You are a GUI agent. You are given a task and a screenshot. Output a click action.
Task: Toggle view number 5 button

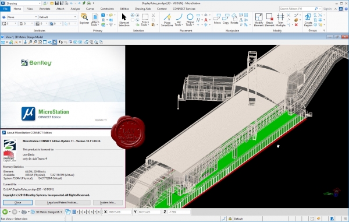pyautogui.click(x=88, y=212)
